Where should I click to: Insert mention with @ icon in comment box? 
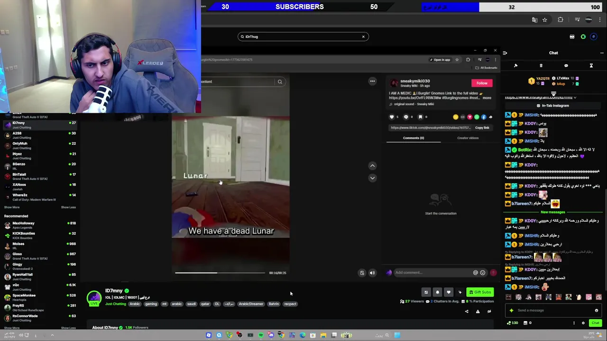pos(475,272)
